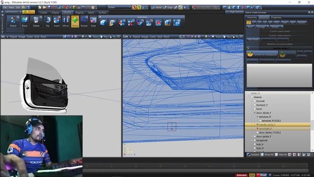314x177 pixels.
Task: Toggle the Y axis lock button
Action: click(x=139, y=7)
